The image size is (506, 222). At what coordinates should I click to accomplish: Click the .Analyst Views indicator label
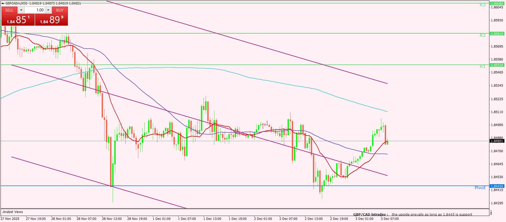click(12, 212)
